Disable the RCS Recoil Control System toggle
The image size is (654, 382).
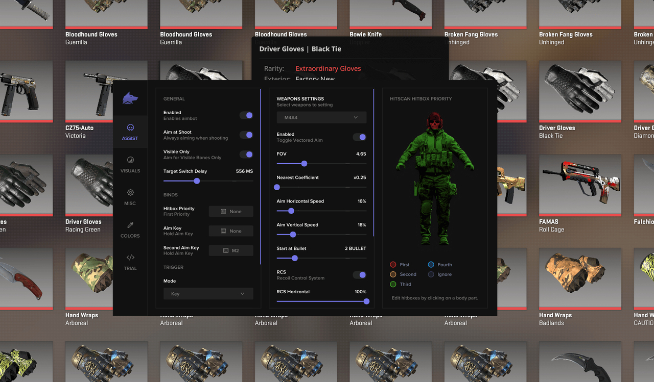(x=359, y=274)
